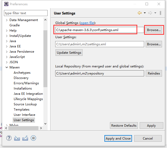Click the import preferences icon

[17, 138]
